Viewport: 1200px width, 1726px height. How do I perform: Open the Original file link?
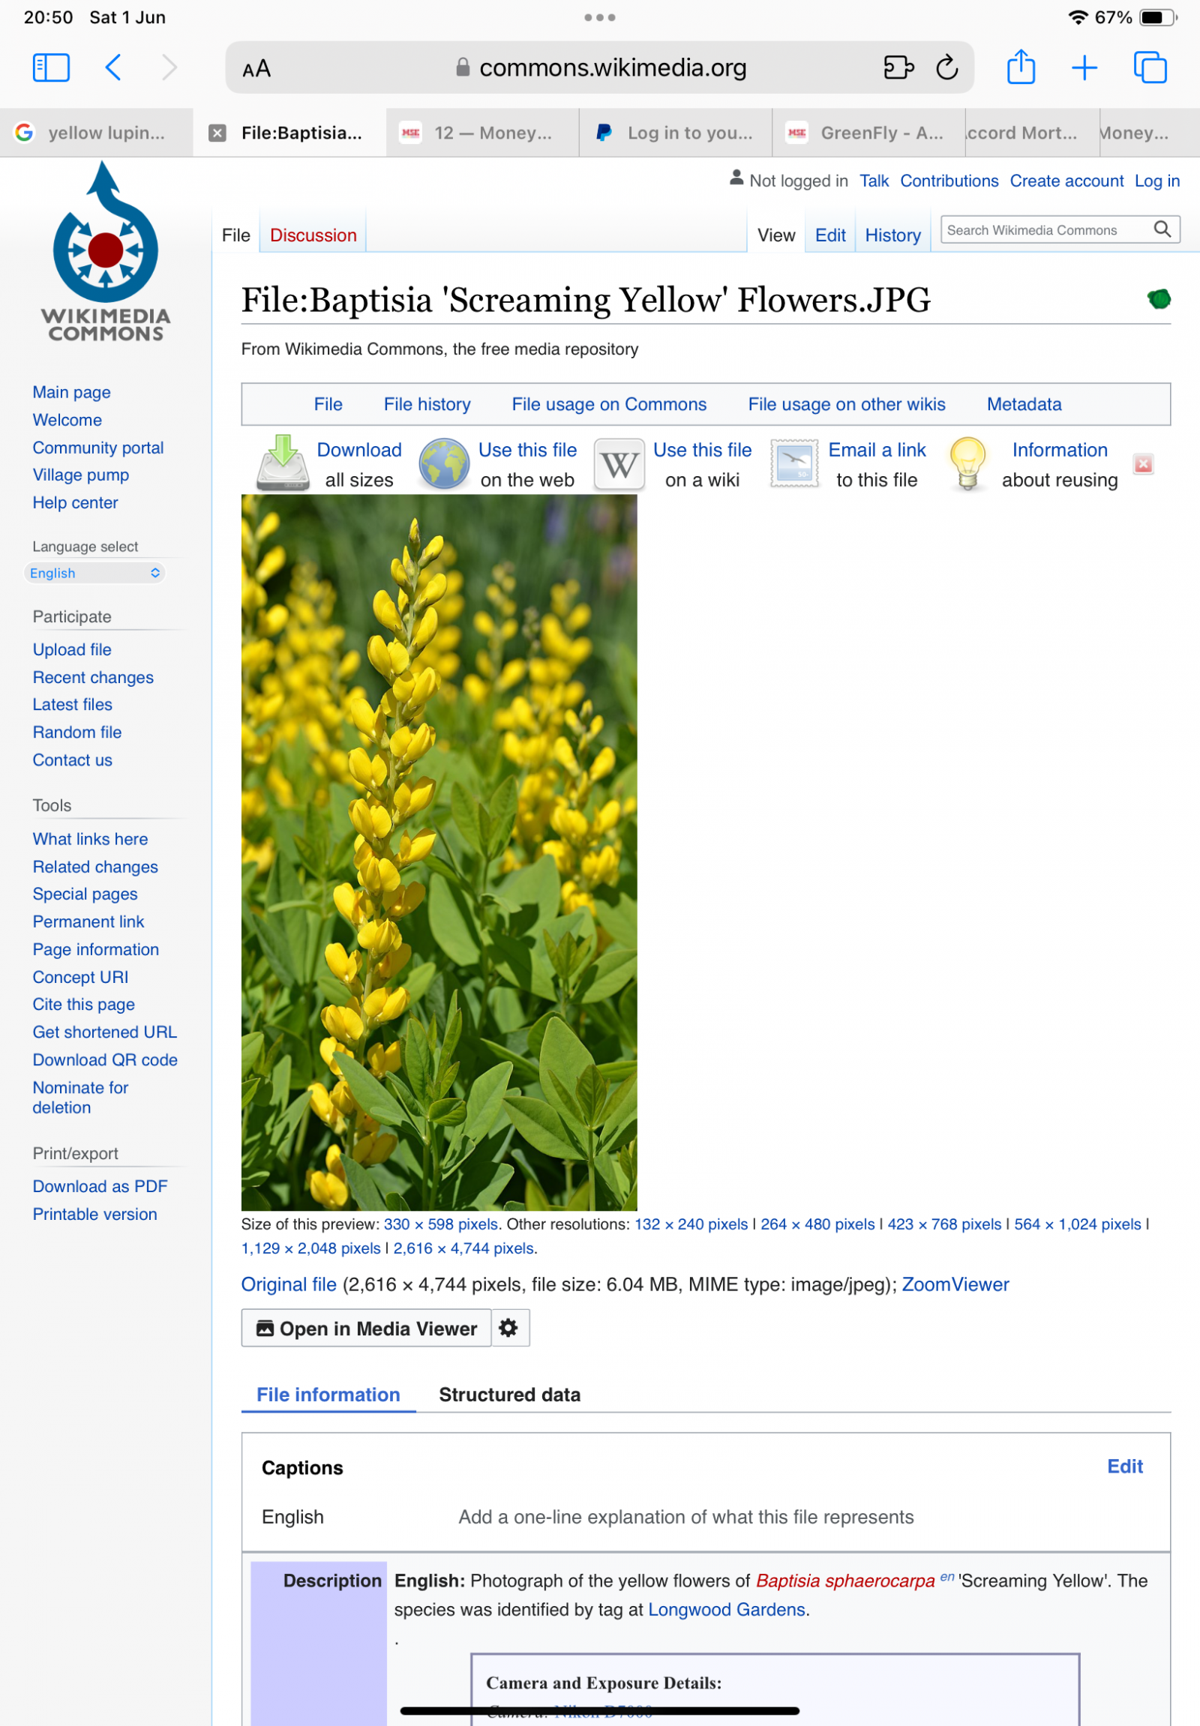[x=289, y=1284]
